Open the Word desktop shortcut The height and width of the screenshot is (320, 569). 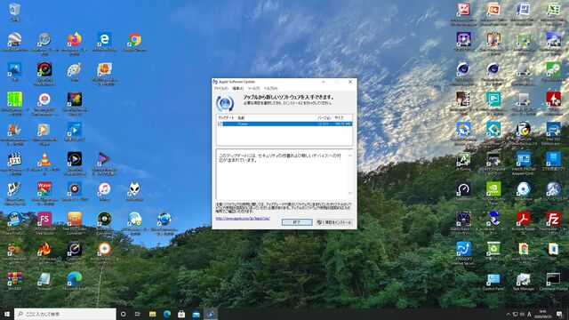point(524,10)
